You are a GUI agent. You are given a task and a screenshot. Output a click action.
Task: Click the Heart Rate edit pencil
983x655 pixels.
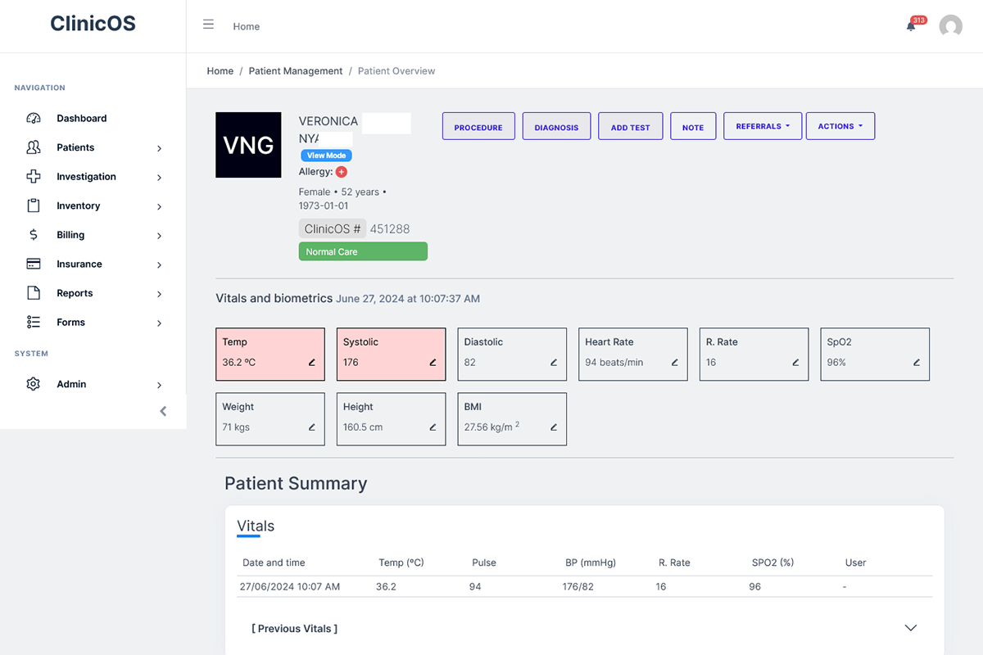coord(674,363)
